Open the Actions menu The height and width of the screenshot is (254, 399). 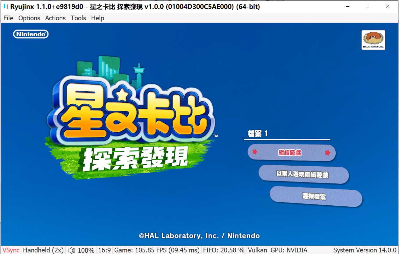pos(55,18)
